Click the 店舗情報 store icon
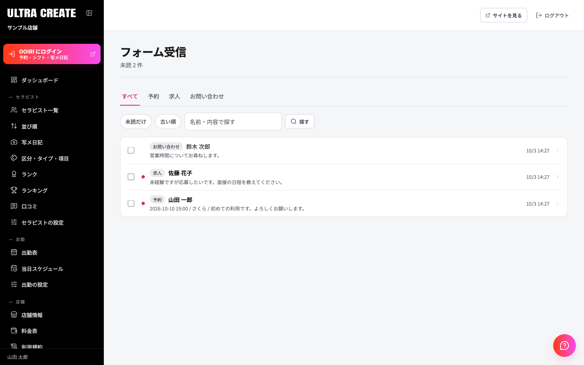The width and height of the screenshot is (584, 365). pos(14,315)
